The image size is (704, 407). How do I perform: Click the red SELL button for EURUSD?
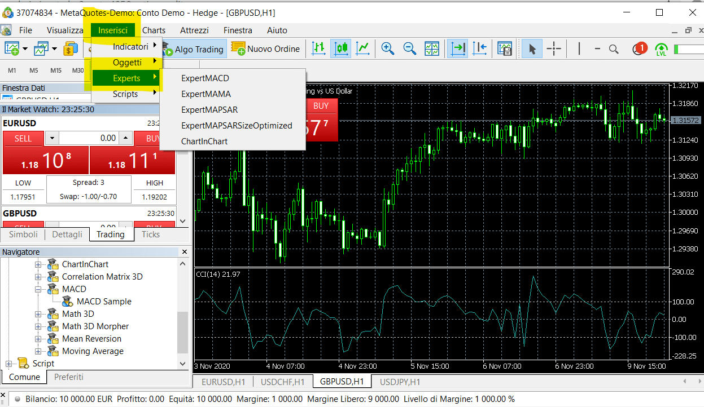pos(23,138)
